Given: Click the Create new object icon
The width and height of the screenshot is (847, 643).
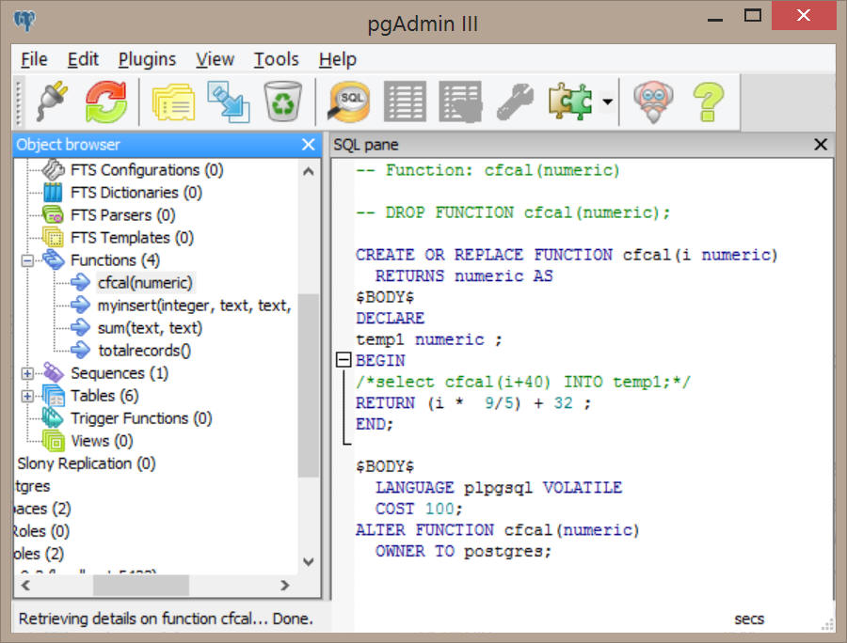Looking at the screenshot, I should [229, 102].
